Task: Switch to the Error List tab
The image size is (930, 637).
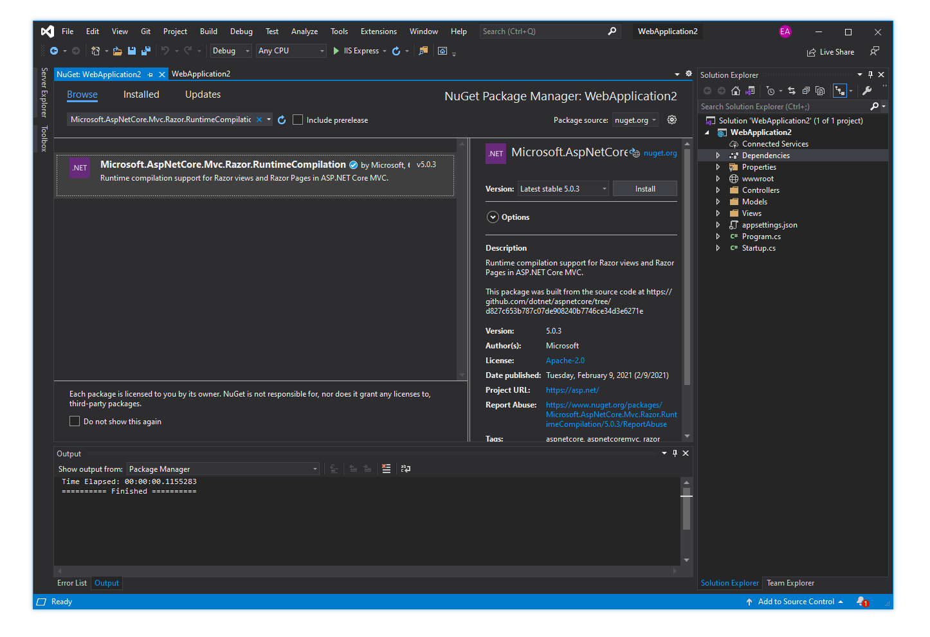Action: pyautogui.click(x=72, y=583)
